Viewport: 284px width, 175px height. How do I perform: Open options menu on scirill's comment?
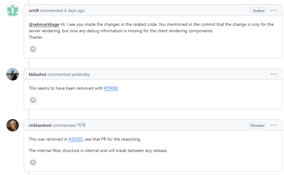(274, 10)
